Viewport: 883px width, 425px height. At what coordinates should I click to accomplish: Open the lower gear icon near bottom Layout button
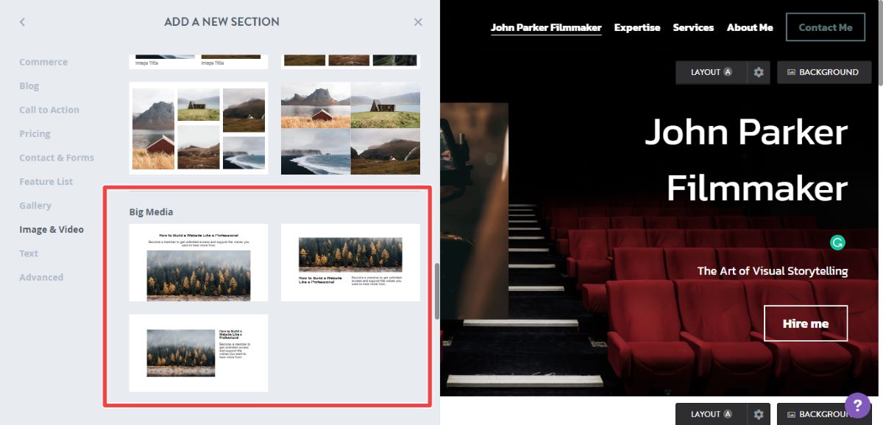pos(760,414)
